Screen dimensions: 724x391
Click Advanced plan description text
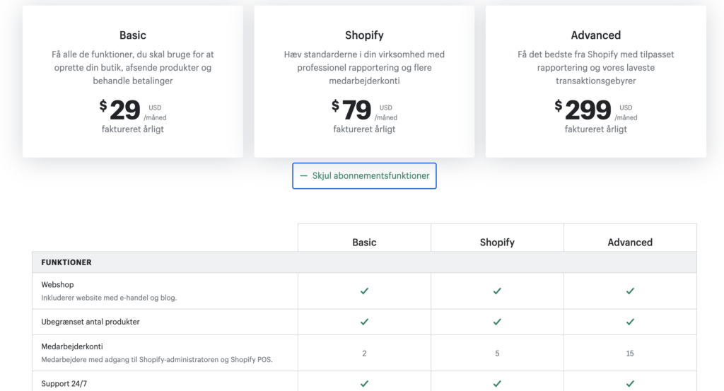pyautogui.click(x=595, y=67)
